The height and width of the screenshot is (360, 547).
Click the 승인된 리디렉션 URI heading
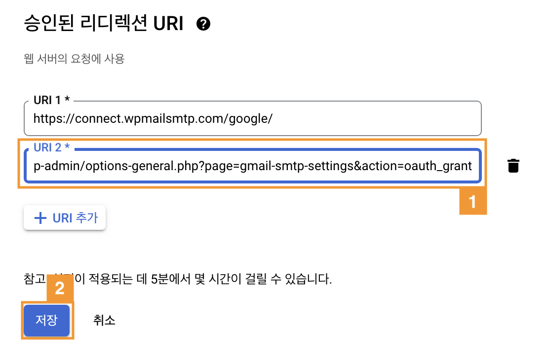tap(104, 24)
